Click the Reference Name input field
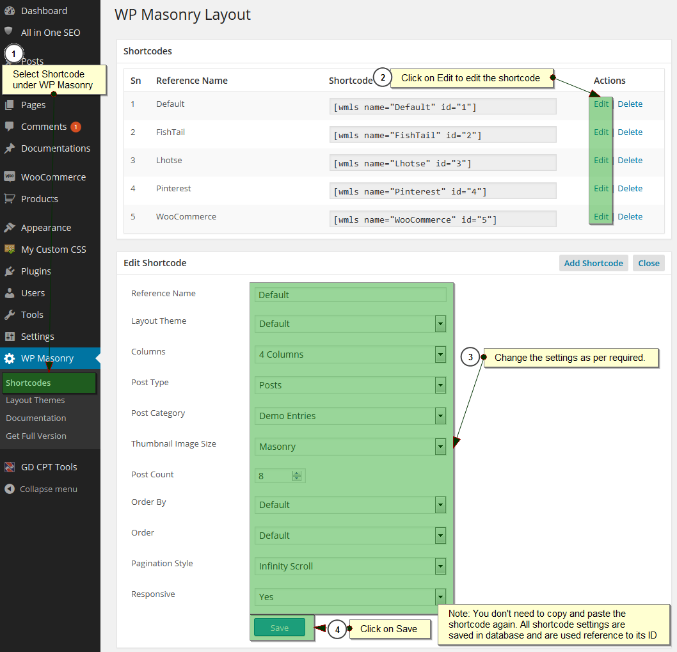The height and width of the screenshot is (652, 677). click(350, 295)
